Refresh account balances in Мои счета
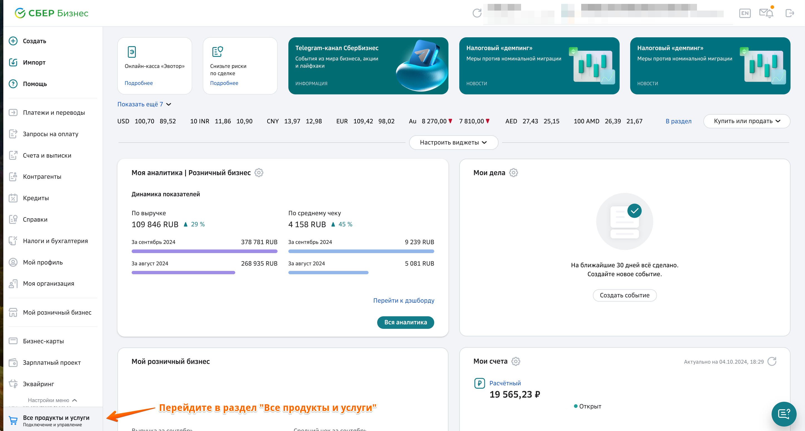Image resolution: width=805 pixels, height=431 pixels. (x=772, y=361)
